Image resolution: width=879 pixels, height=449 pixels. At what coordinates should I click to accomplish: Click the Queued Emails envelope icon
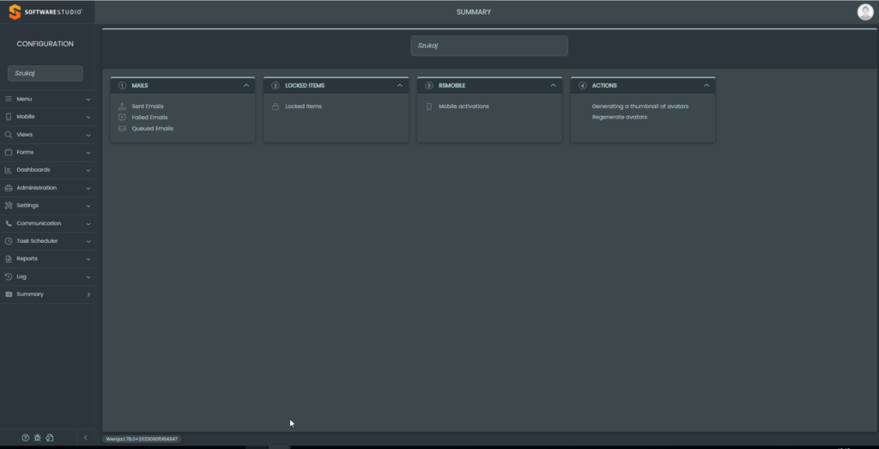[122, 129]
